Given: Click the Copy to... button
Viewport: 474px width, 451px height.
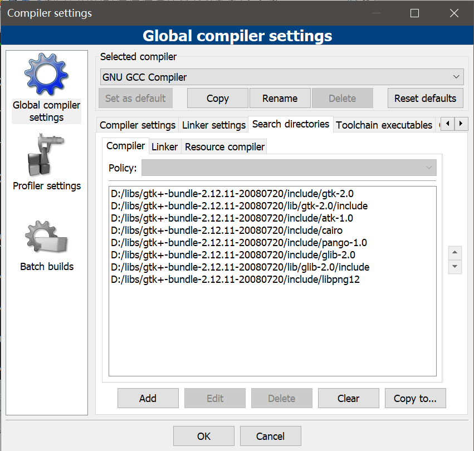Looking at the screenshot, I should [x=415, y=398].
